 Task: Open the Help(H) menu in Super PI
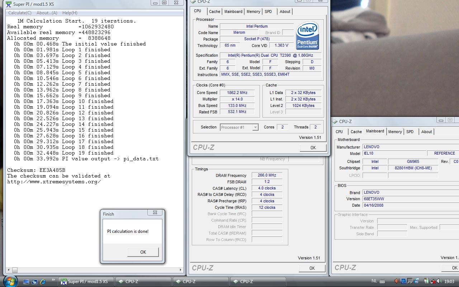[70, 13]
